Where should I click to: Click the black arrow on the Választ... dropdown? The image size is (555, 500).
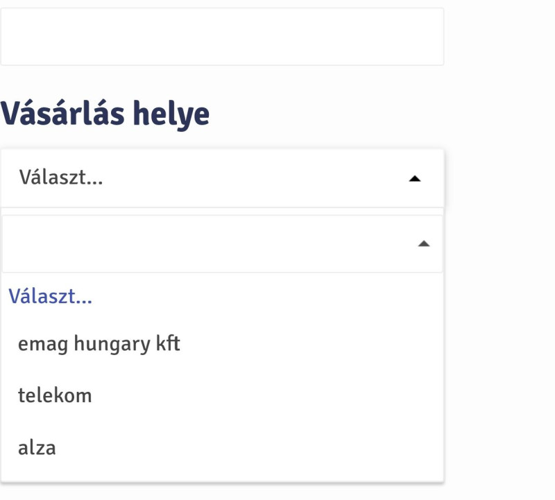415,179
